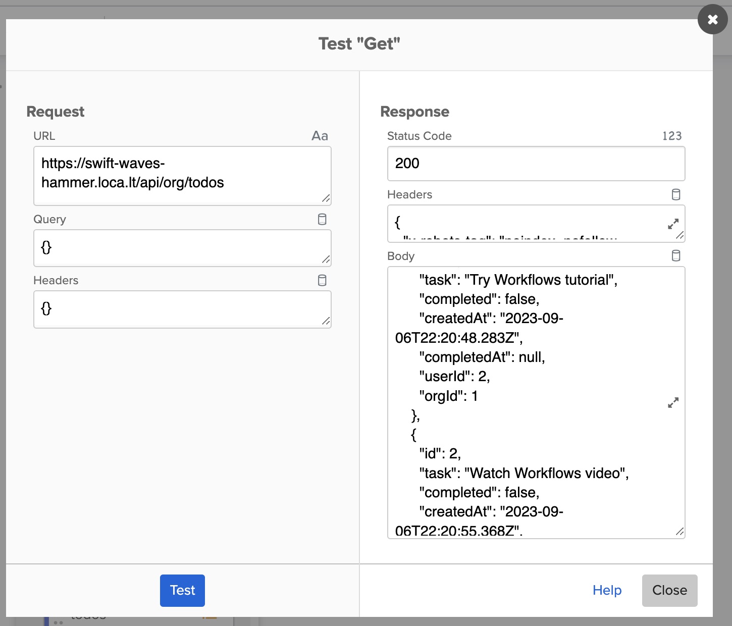
Task: Click the resize handle of the Query field
Action: [326, 260]
